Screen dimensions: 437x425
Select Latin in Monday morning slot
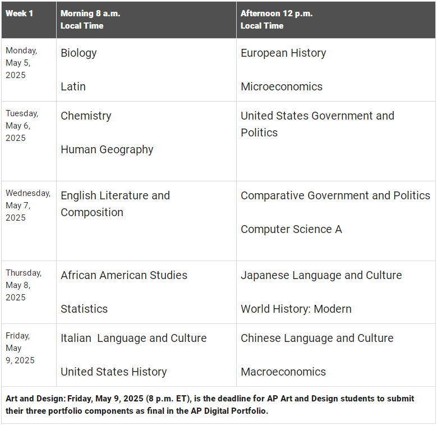tap(73, 86)
